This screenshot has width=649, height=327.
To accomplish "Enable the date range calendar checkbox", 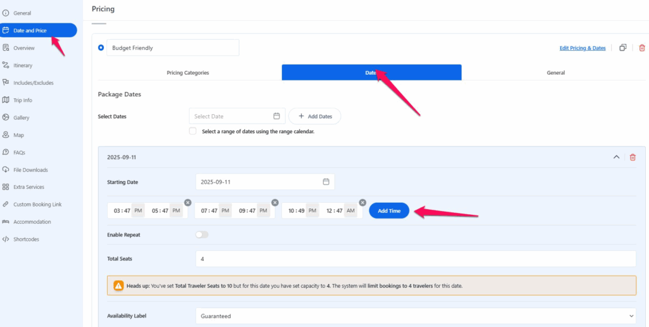I will coord(193,131).
